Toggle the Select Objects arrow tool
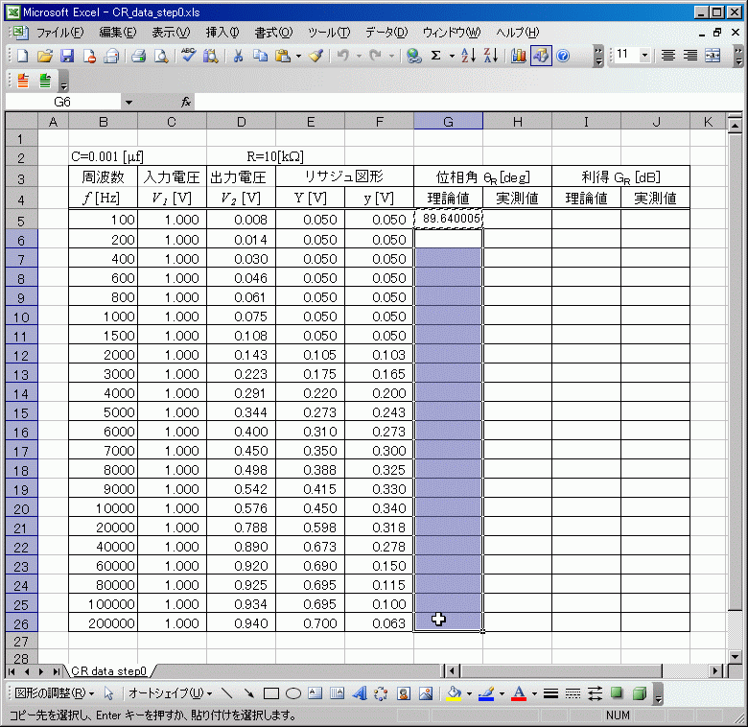 108,693
